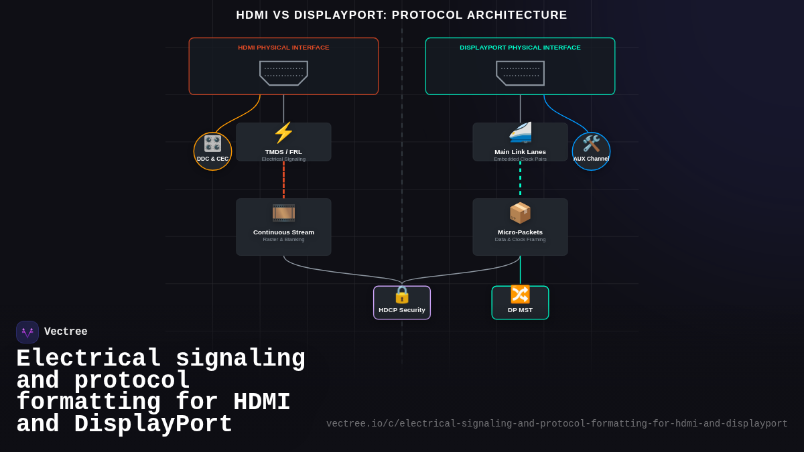
Task: Click the Vectree logo icon
Action: pyautogui.click(x=27, y=331)
